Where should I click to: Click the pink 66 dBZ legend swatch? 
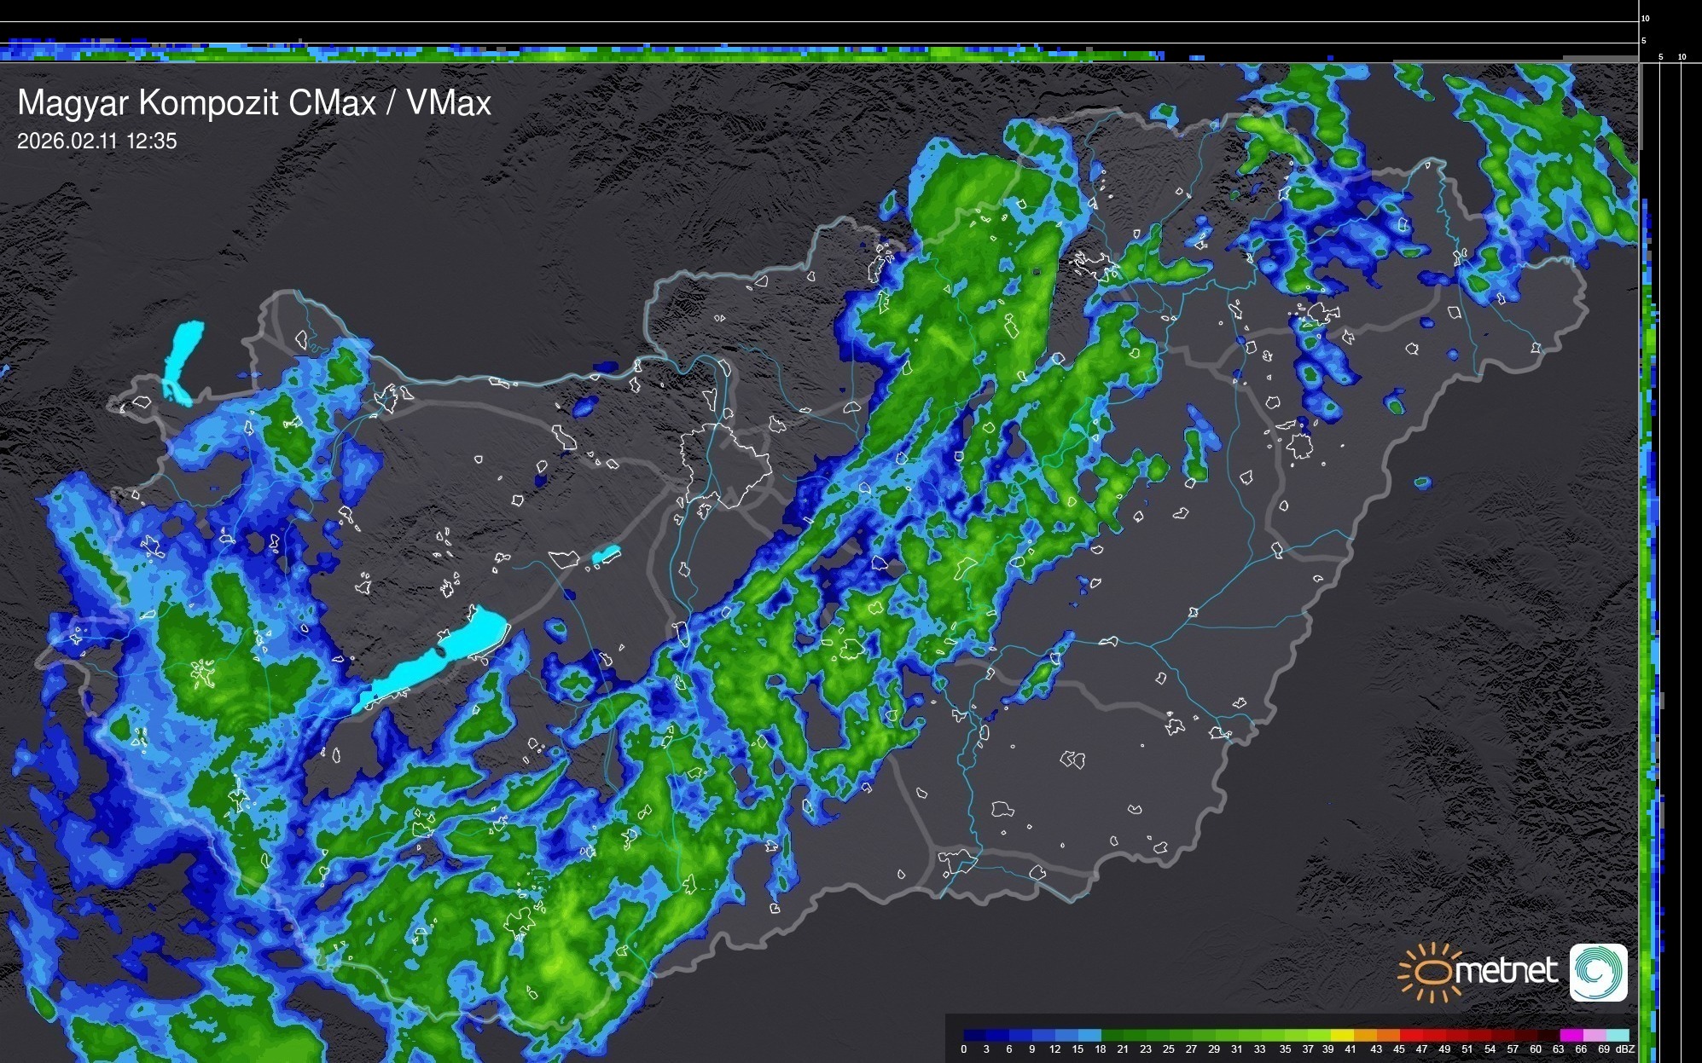tap(1595, 1035)
